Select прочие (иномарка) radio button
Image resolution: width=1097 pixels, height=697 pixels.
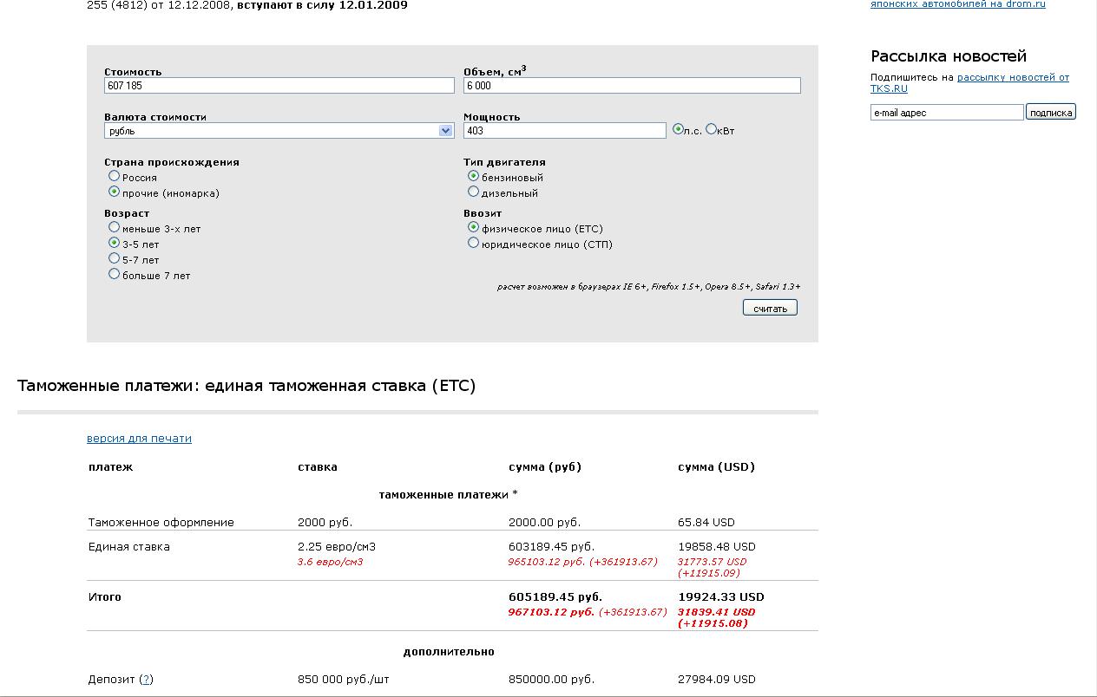click(x=114, y=192)
